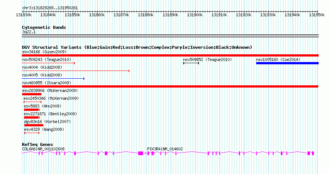Click the 131830k ruler tick label
329x174 pixels.
24,15
